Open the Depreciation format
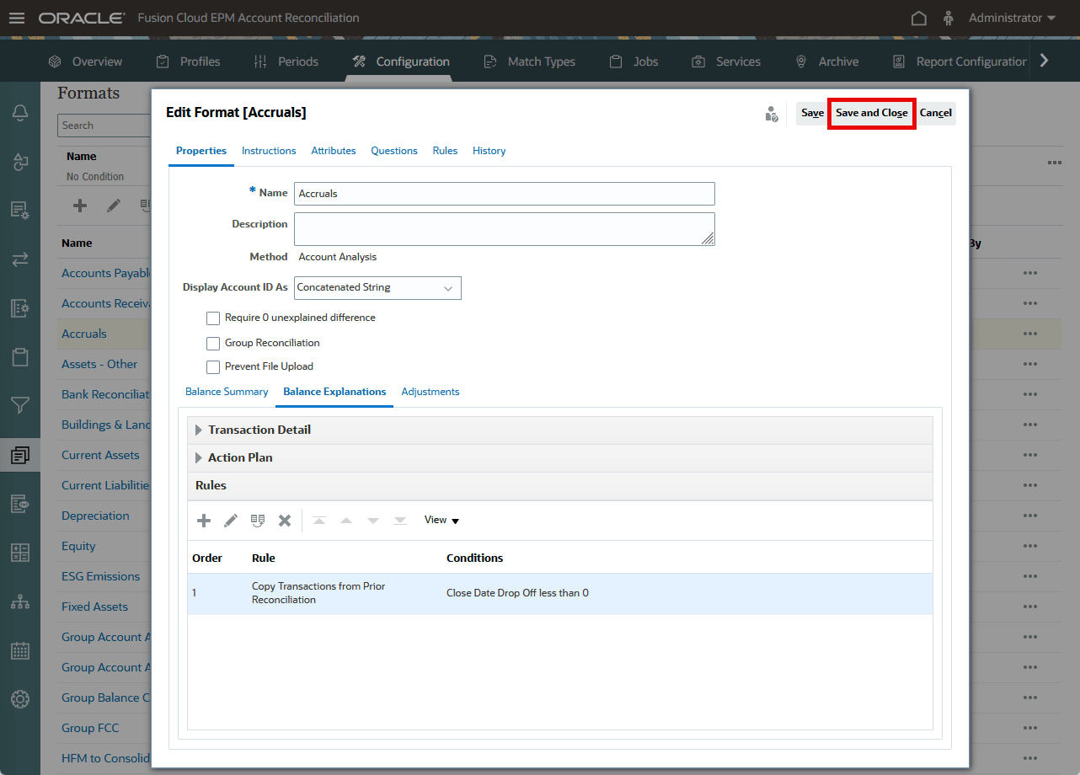Image resolution: width=1080 pixels, height=775 pixels. 95,516
